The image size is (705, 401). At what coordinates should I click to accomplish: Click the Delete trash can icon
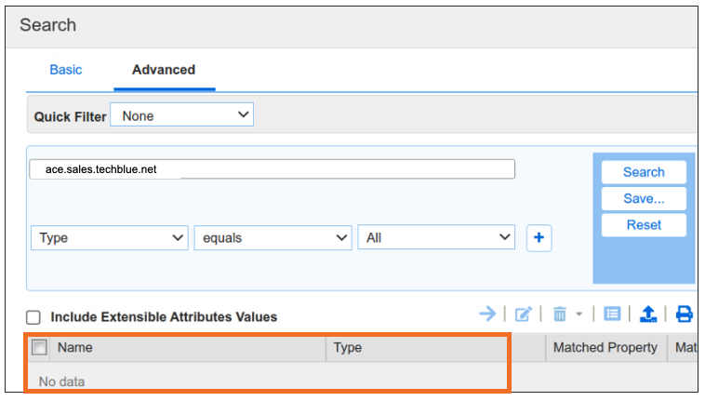pos(560,314)
